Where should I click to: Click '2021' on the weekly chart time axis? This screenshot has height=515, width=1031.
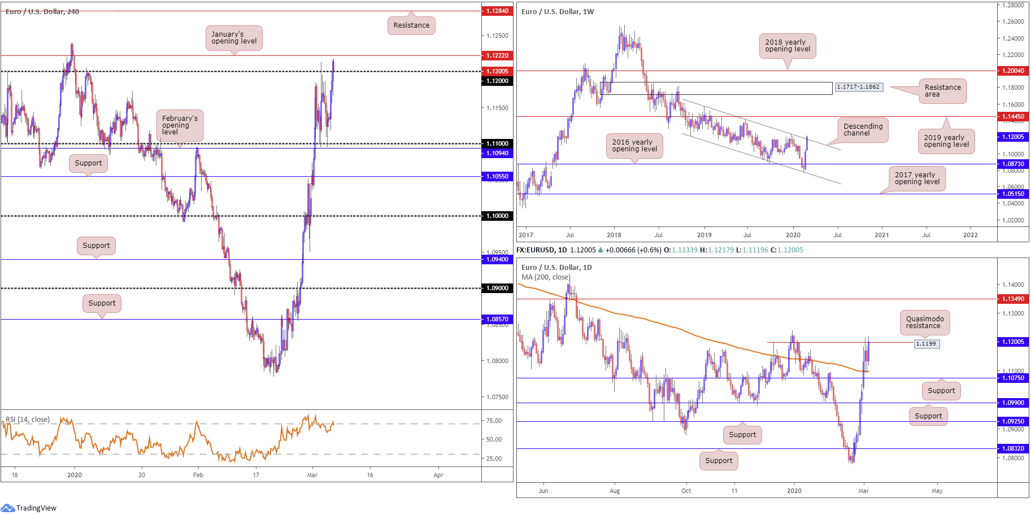pos(881,235)
